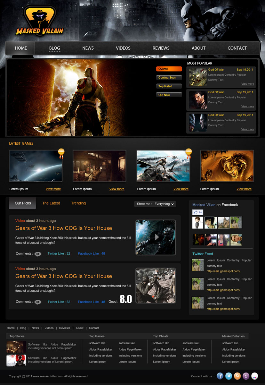Open the Flickr icon in footer
The height and width of the screenshot is (385, 265).
254,376
